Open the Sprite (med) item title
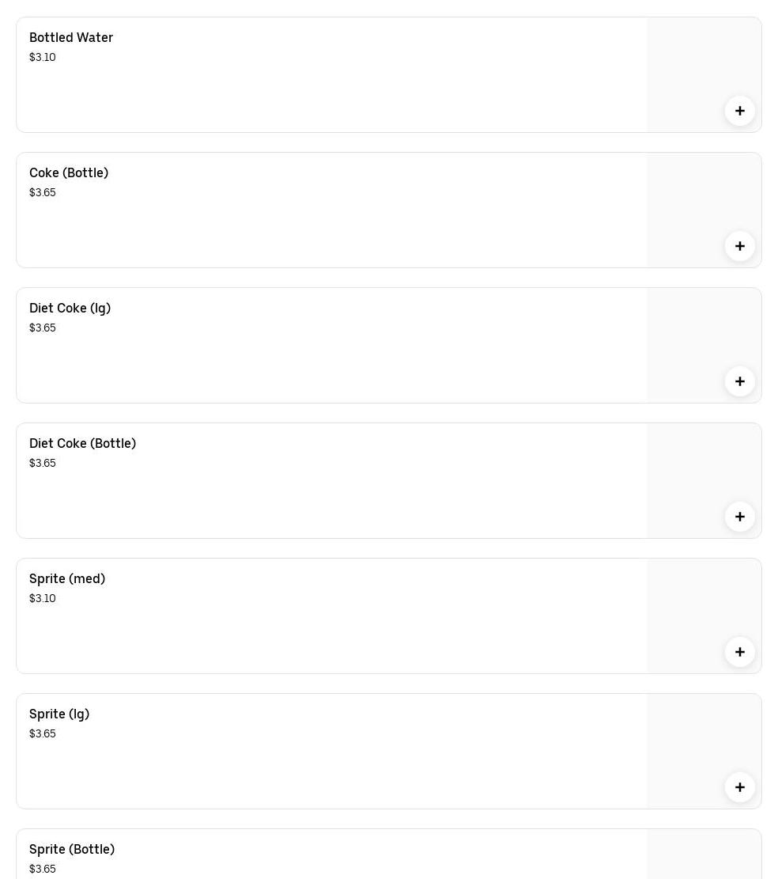 point(67,579)
